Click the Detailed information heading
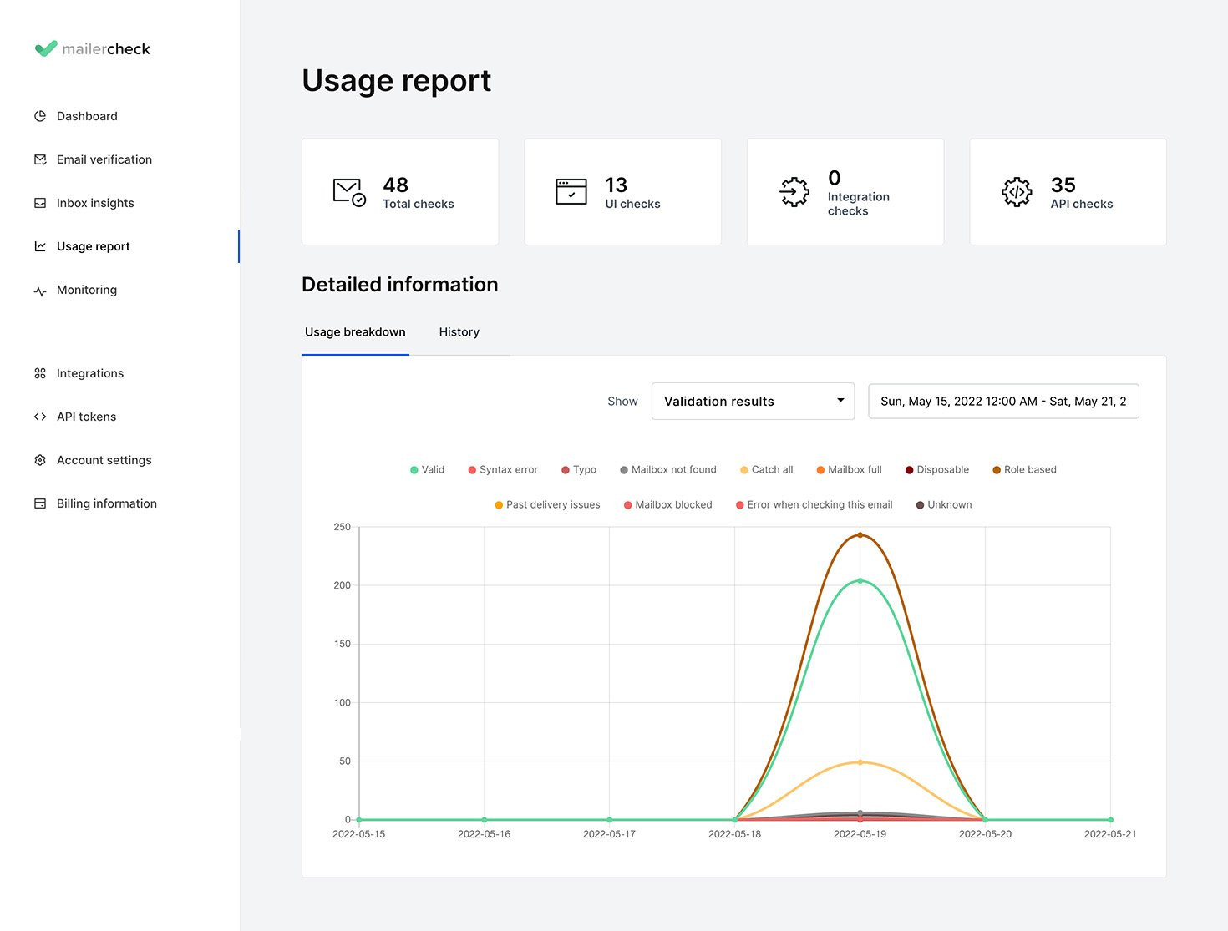The width and height of the screenshot is (1228, 931). (400, 285)
